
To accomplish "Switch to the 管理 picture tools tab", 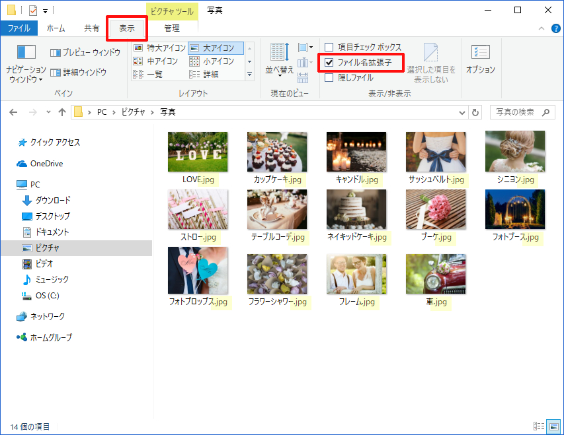I will pos(172,28).
